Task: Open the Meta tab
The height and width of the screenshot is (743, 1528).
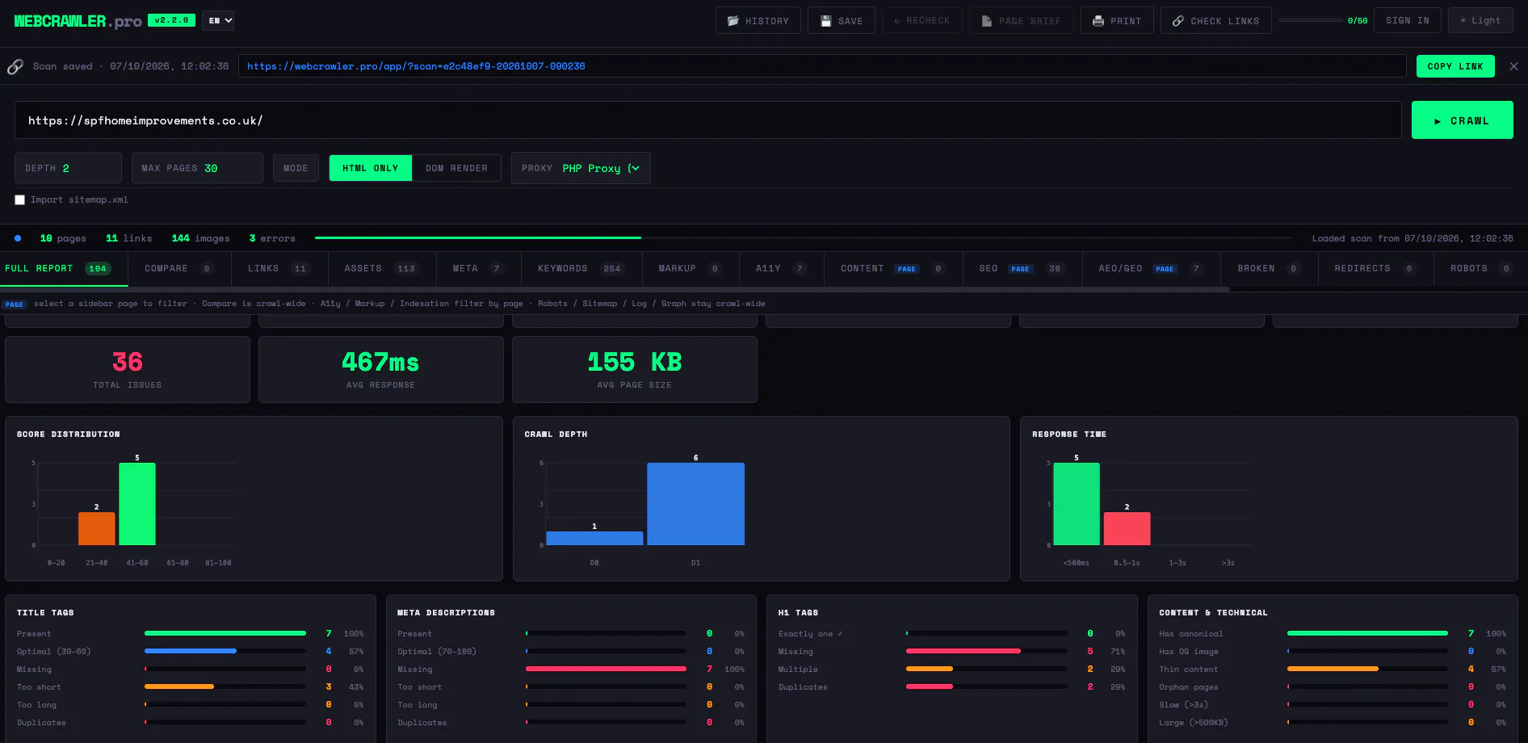Action: 479,269
